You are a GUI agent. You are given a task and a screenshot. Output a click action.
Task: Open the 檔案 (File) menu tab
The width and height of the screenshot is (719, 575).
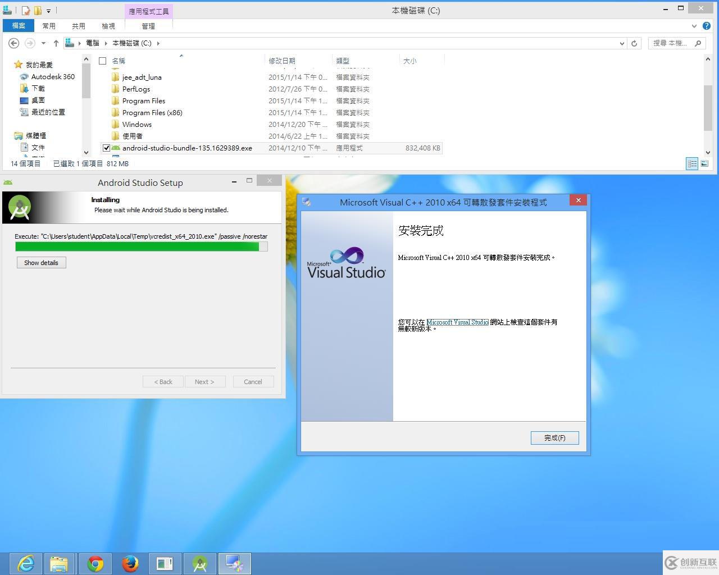coord(19,26)
